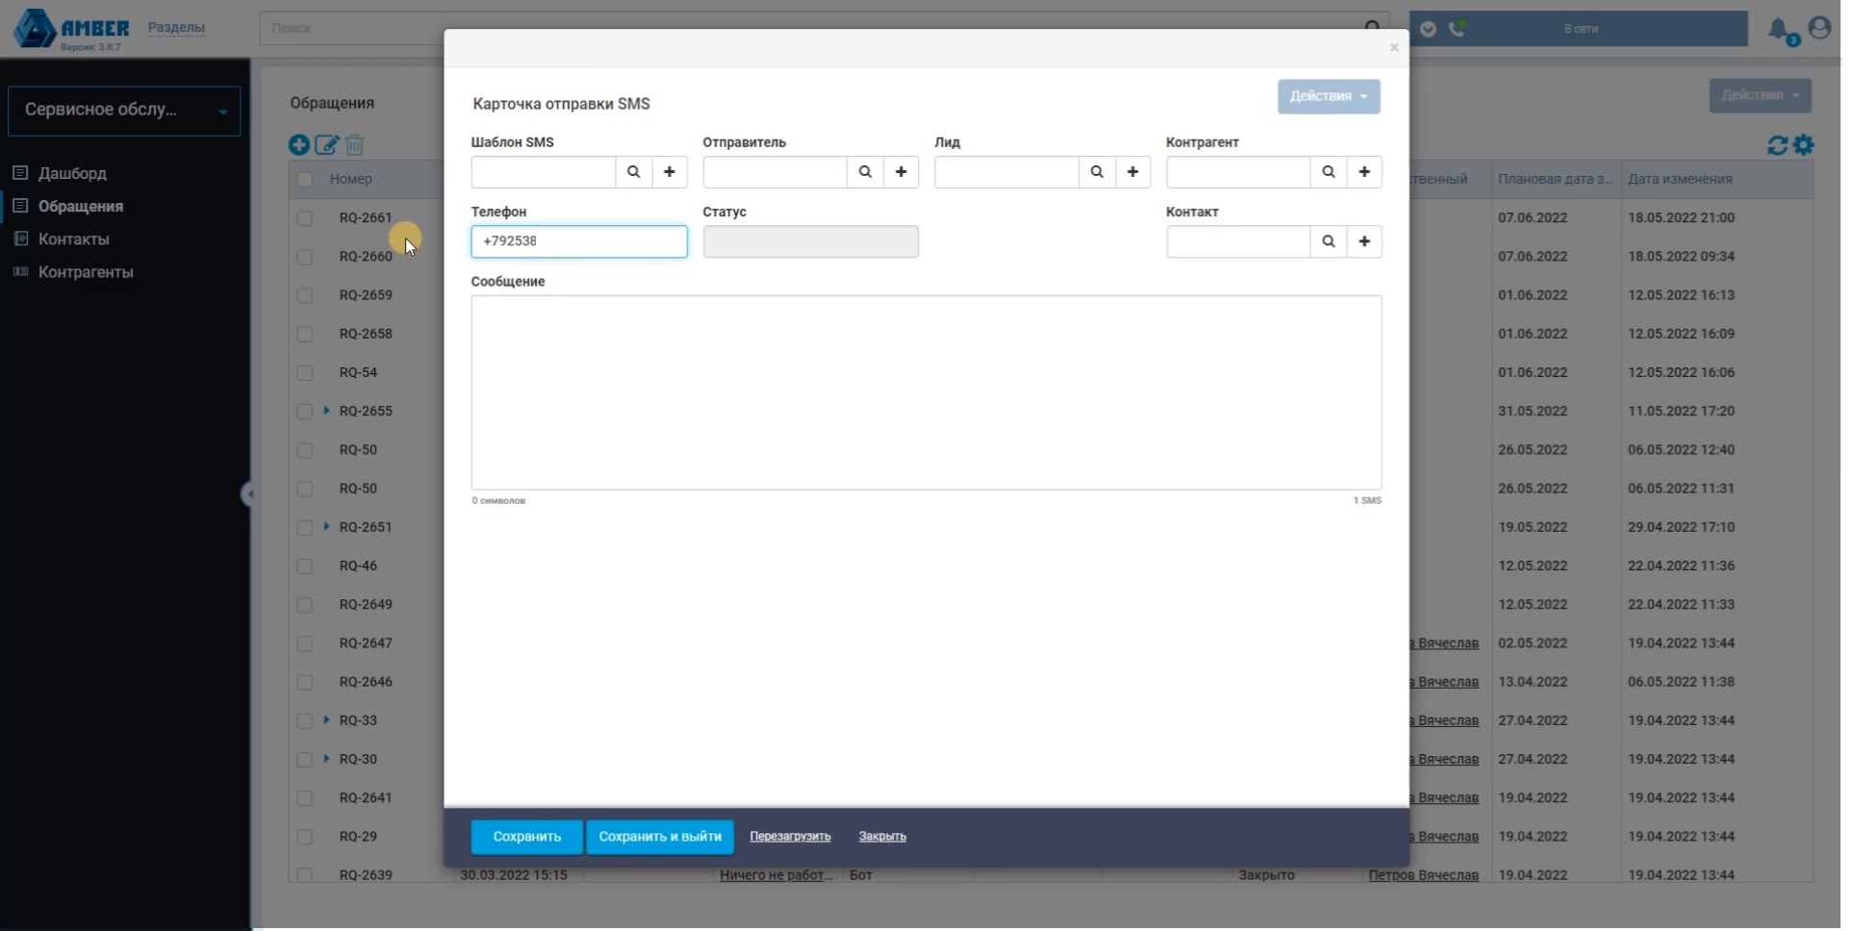The image size is (1853, 931).
Task: Click the phone icon in status bar
Action: (x=1458, y=29)
